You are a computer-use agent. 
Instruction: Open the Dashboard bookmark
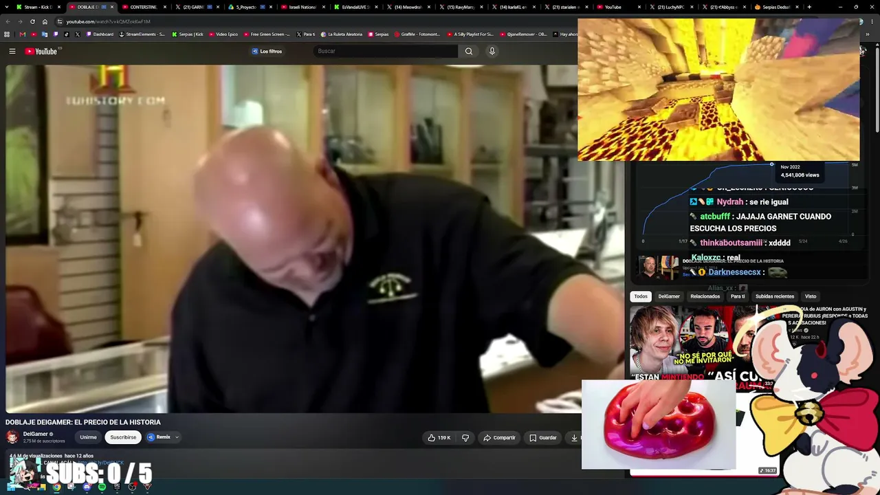point(100,34)
